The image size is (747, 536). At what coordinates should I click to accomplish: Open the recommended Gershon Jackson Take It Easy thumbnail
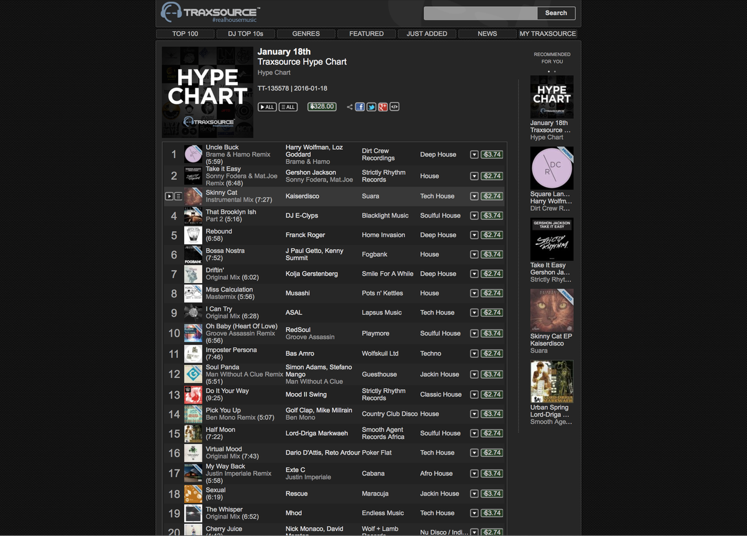tap(552, 239)
